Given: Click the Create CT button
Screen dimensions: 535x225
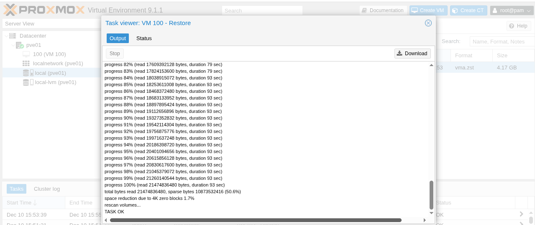Looking at the screenshot, I should 468,10.
